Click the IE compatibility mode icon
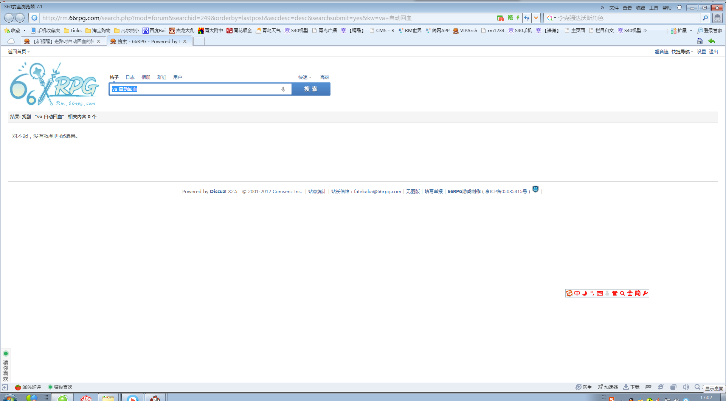The image size is (726, 401). 661,387
